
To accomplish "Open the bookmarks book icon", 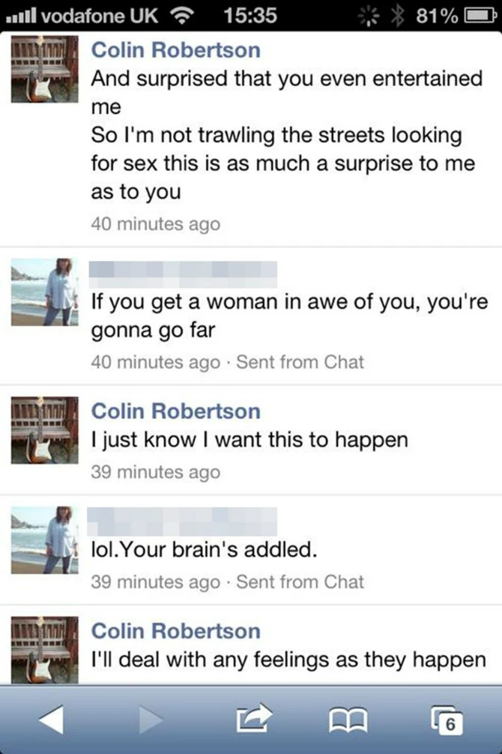I will click(348, 720).
